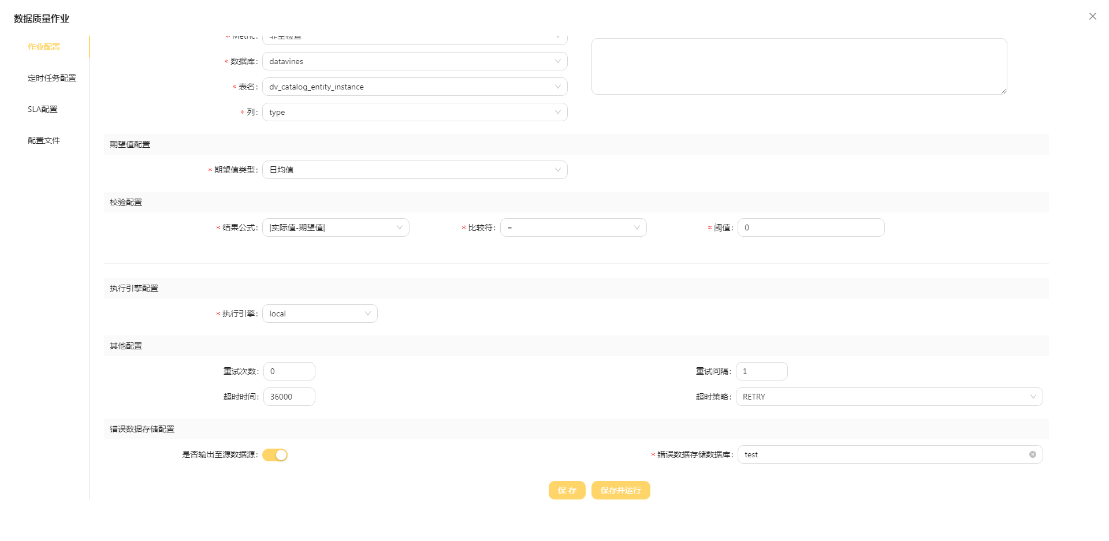The height and width of the screenshot is (541, 1109).
Task: Focus the 超时时间 input field
Action: tap(289, 397)
